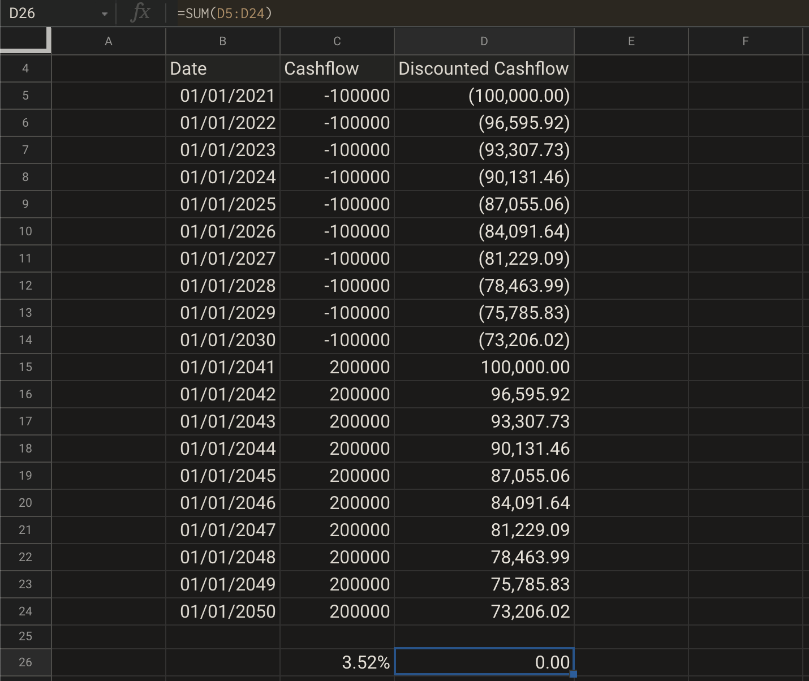Select column C header
The height and width of the screenshot is (681, 809).
(x=337, y=41)
